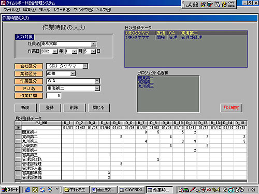Open the 会社区分 company dropdown
This screenshot has width=259, height=194.
pos(85,66)
